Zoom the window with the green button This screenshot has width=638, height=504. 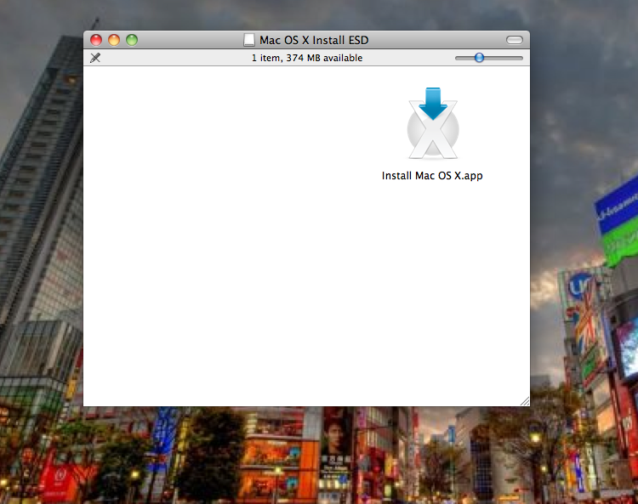point(132,40)
